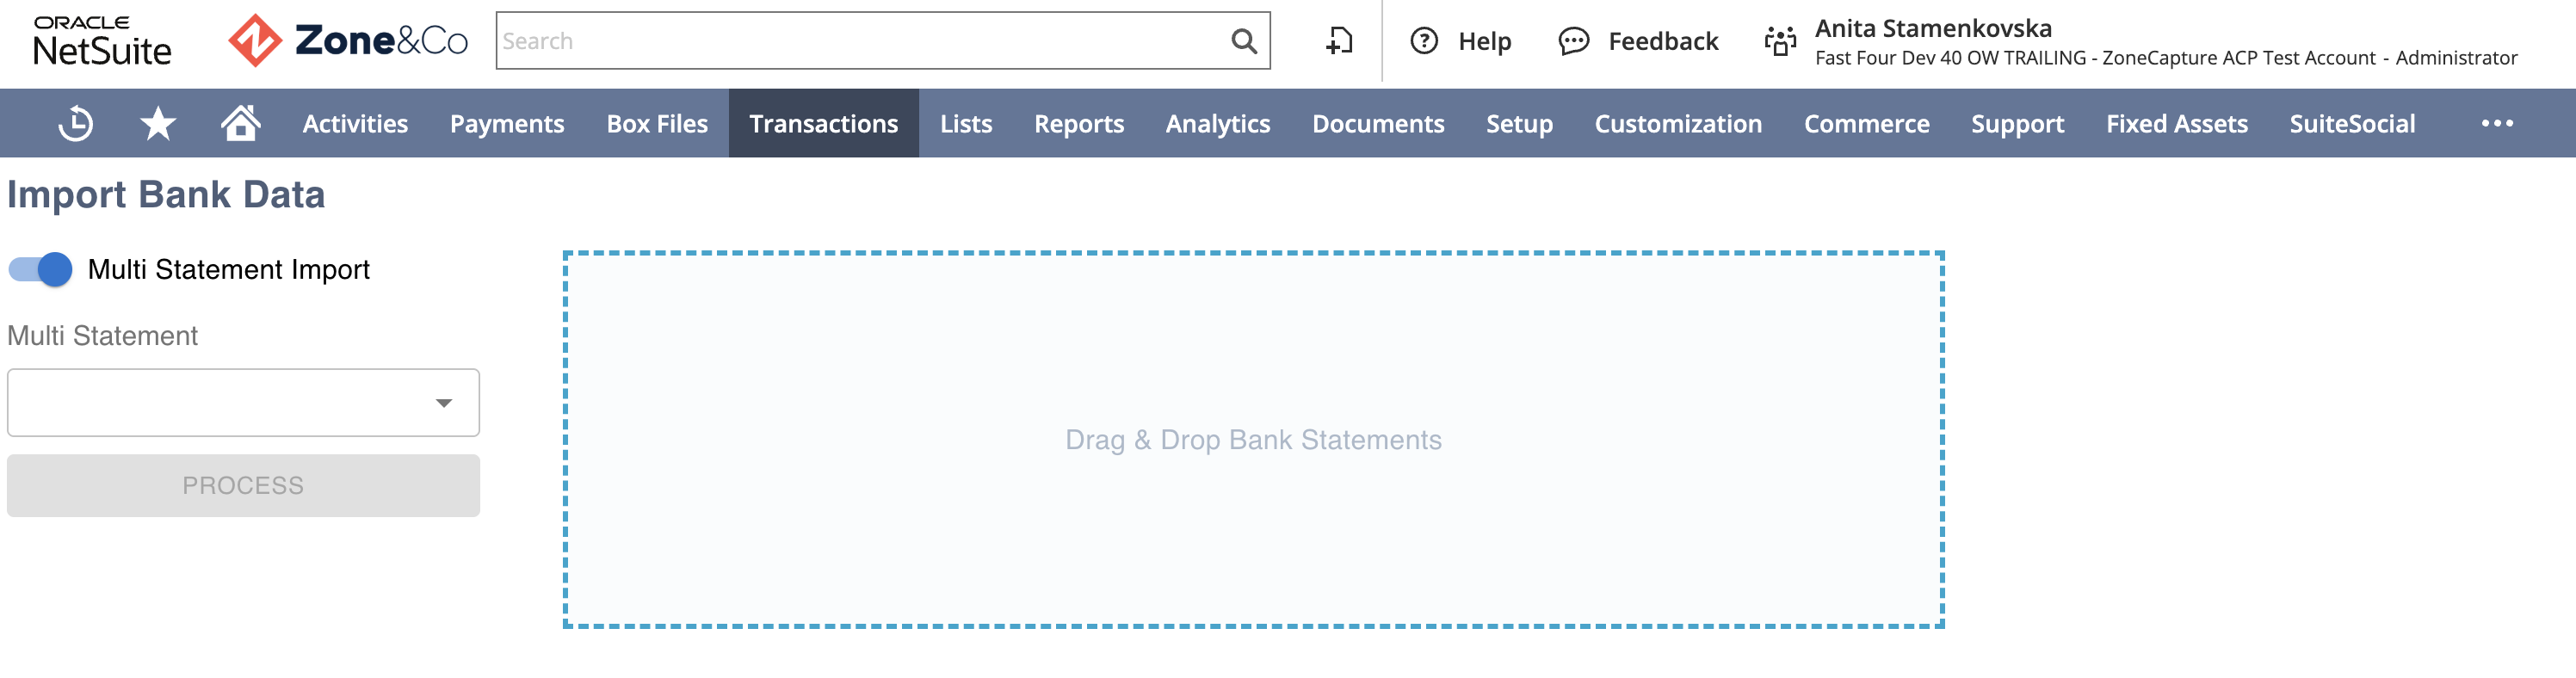
Task: Click the Multi Statement field label
Action: click(x=102, y=335)
